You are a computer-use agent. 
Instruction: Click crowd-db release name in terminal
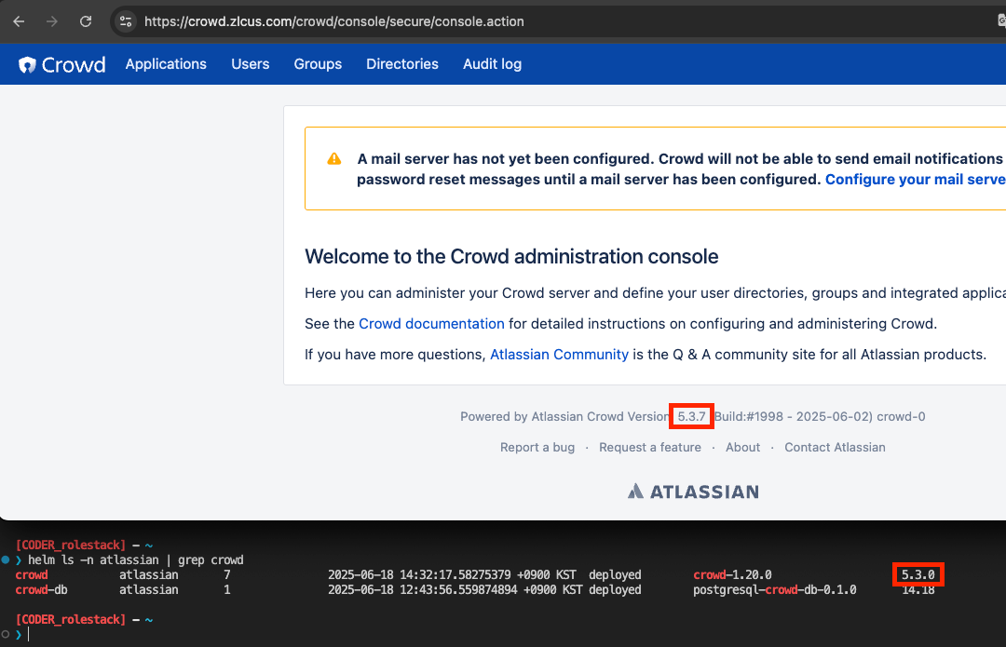point(41,590)
